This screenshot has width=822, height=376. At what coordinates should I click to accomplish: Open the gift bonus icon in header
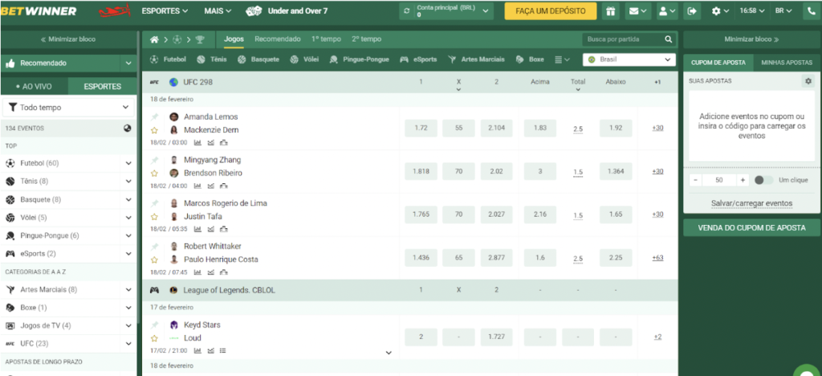(610, 11)
